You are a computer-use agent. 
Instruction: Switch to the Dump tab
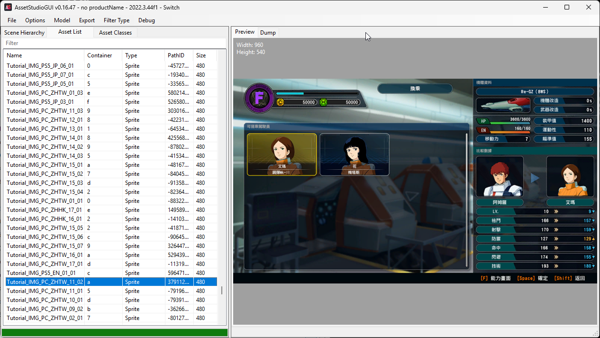point(268,33)
